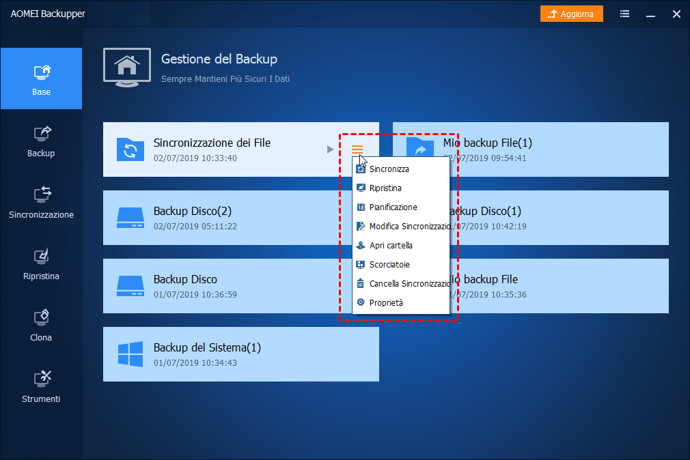Choose Ripristina from the context menu
The height and width of the screenshot is (460, 690).
pyautogui.click(x=401, y=188)
